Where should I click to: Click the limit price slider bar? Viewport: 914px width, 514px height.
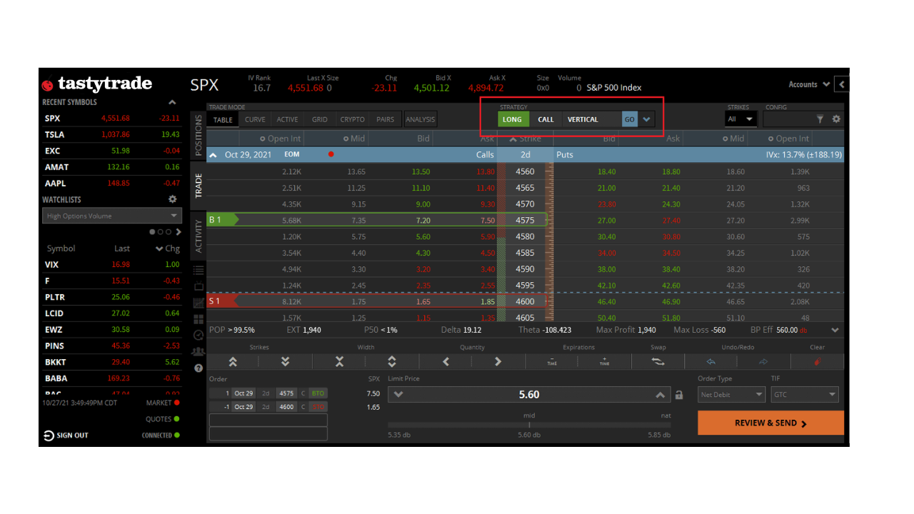[x=529, y=425]
